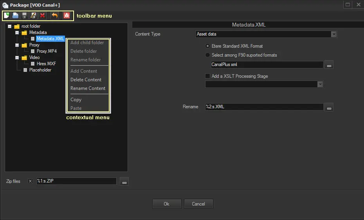Open the XSLT processing stage dropdown

320,84
